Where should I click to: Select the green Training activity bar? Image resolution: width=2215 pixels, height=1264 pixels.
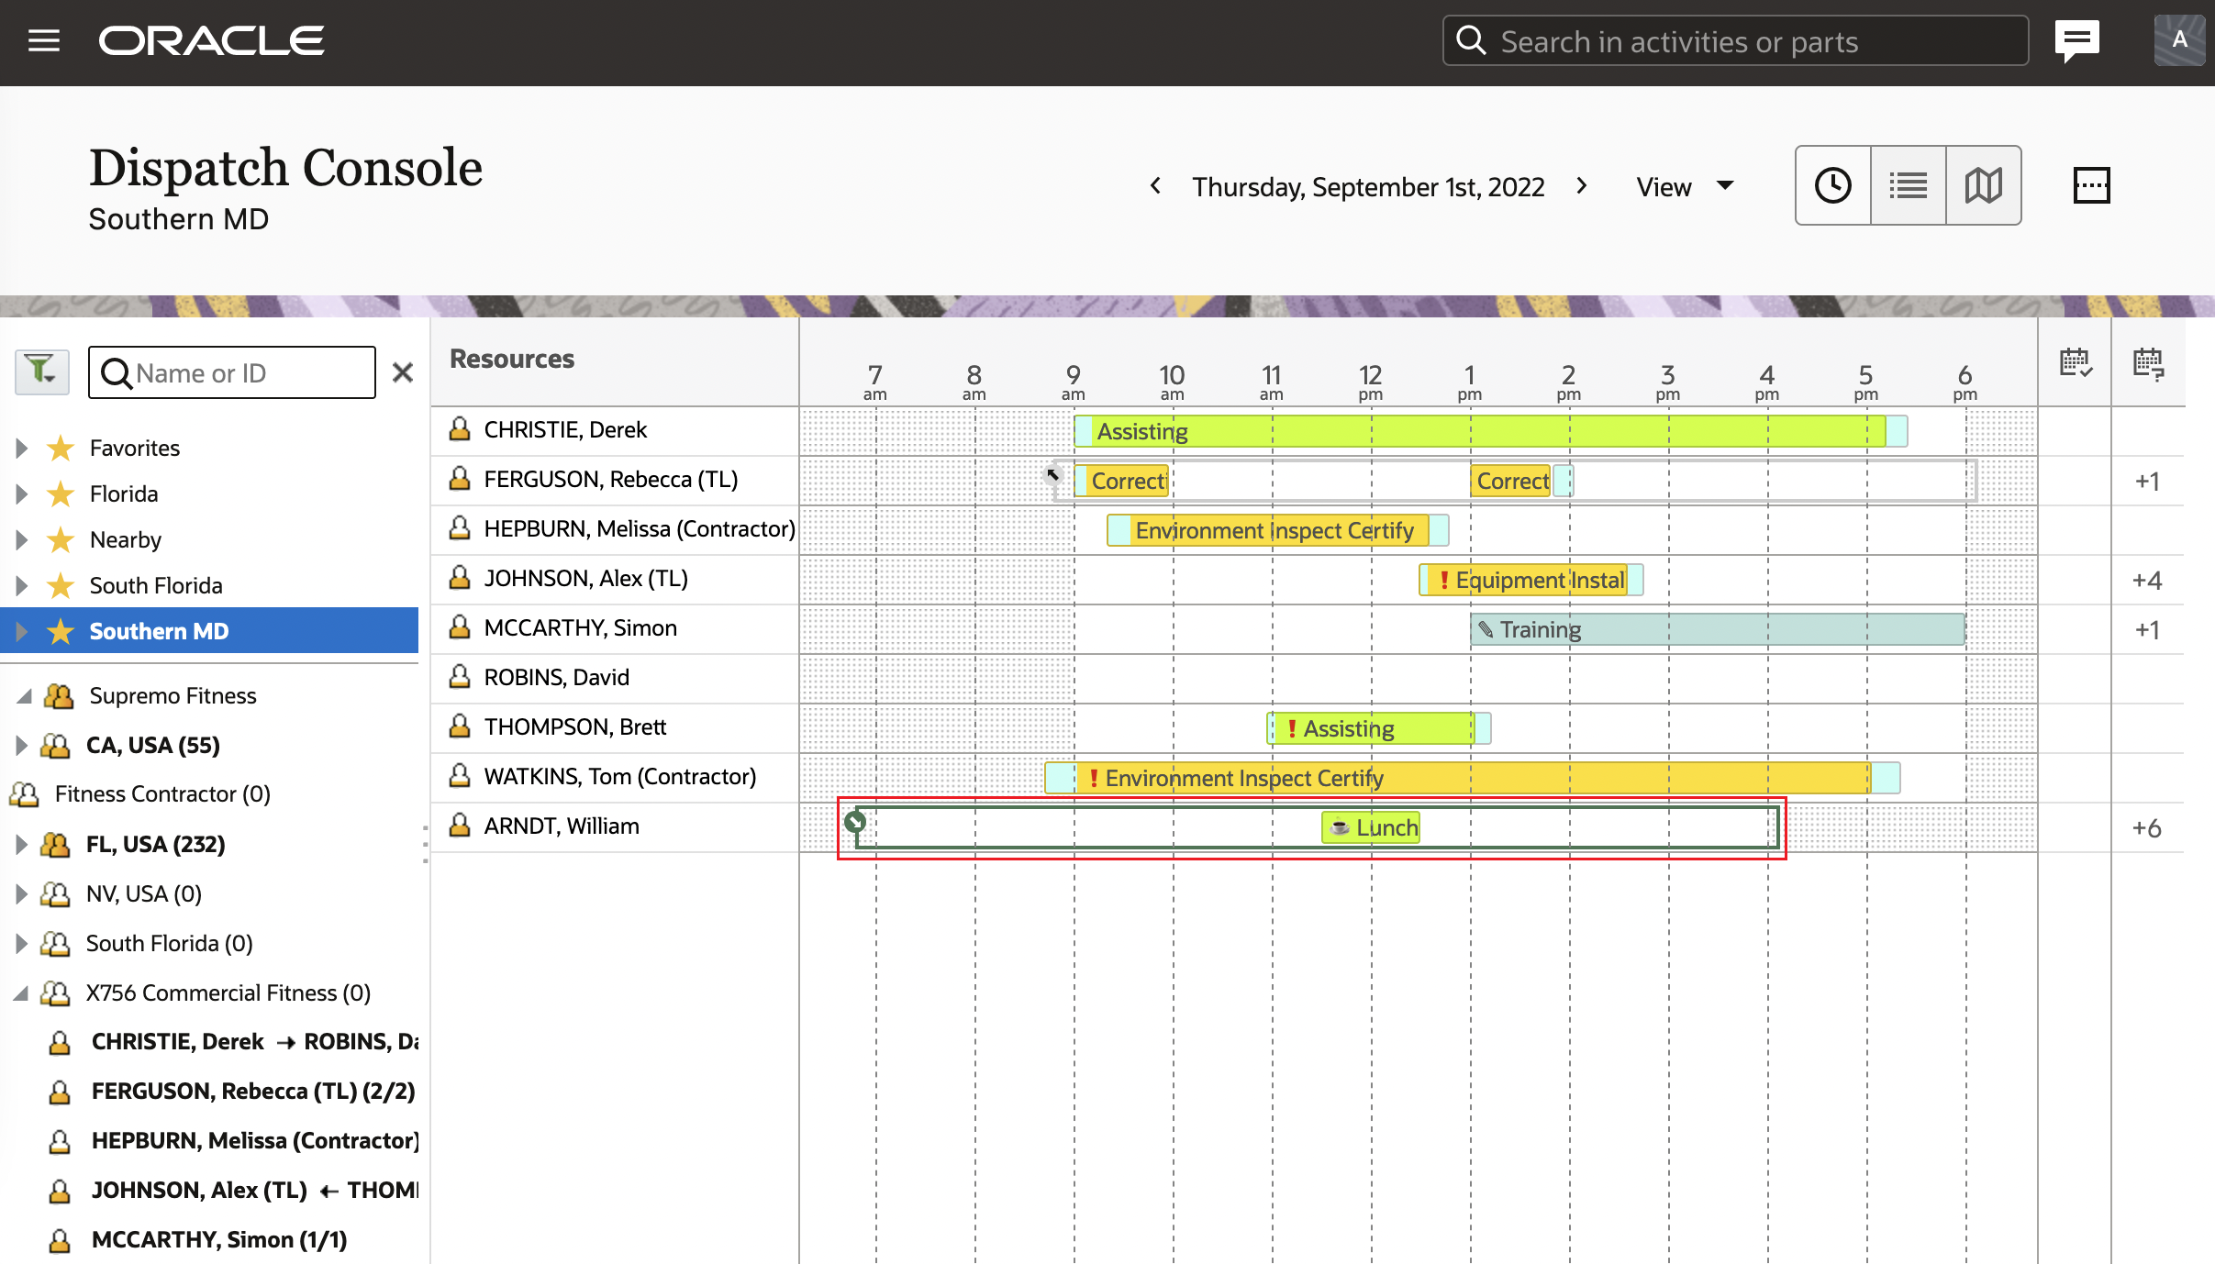tap(1716, 630)
